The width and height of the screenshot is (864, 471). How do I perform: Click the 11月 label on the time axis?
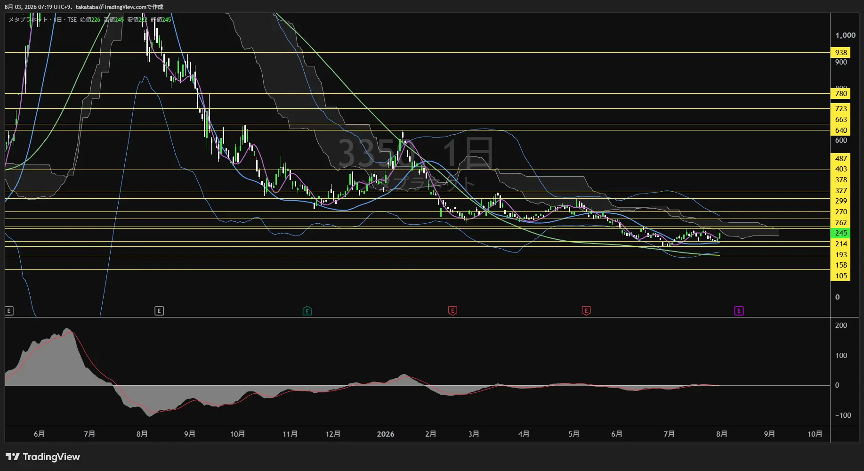290,434
